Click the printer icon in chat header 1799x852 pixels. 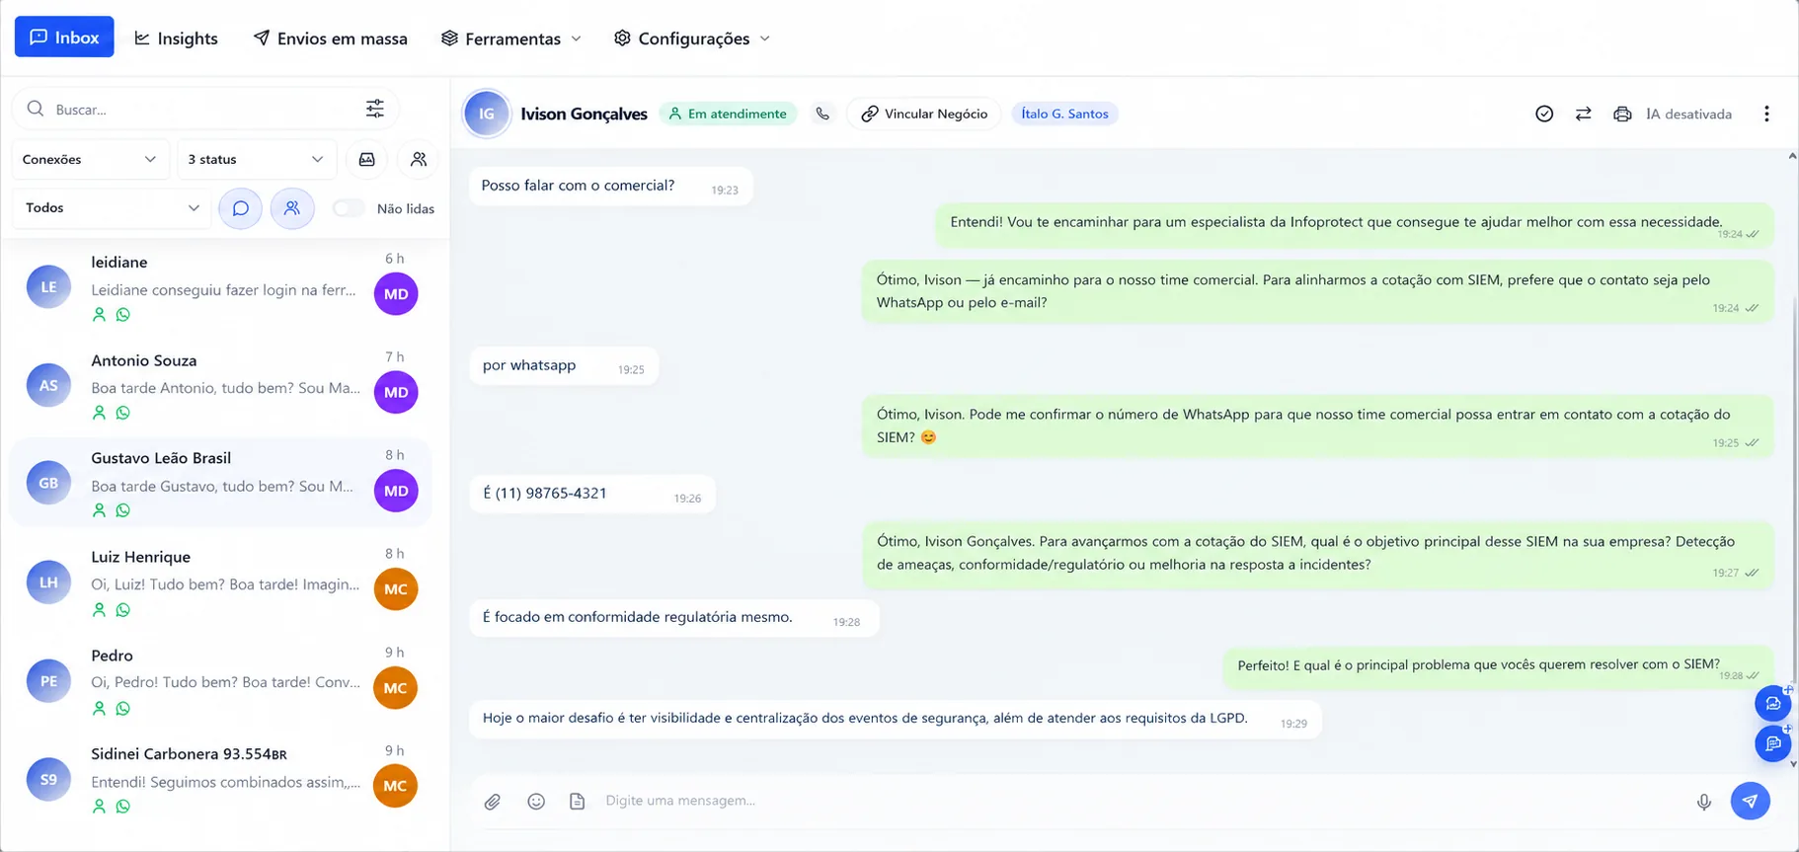click(x=1622, y=114)
